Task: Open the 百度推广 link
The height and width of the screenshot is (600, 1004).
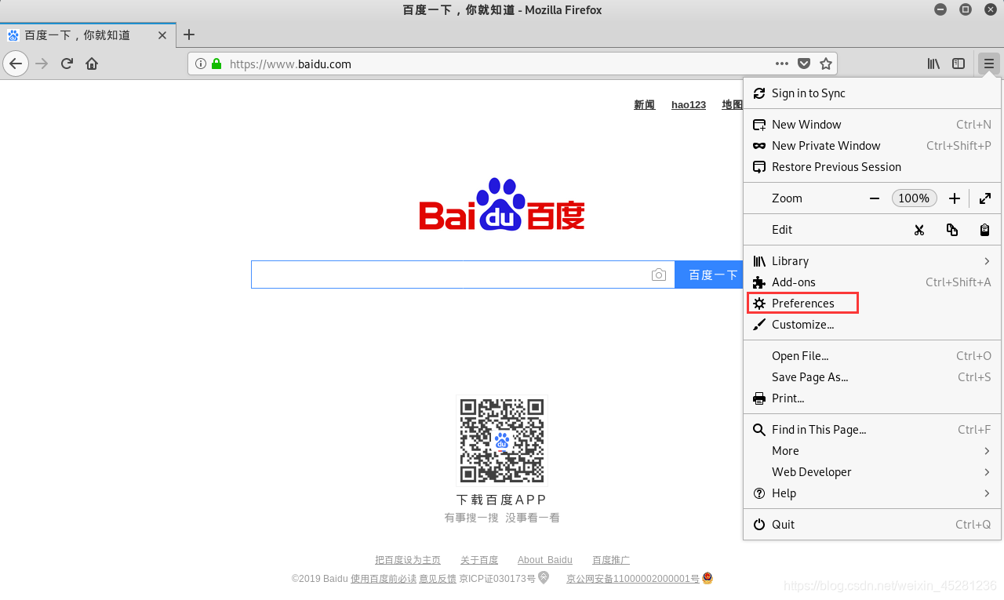Action: 611,560
